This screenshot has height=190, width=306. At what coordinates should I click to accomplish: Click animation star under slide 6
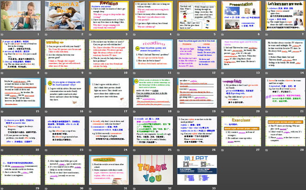(223, 35)
